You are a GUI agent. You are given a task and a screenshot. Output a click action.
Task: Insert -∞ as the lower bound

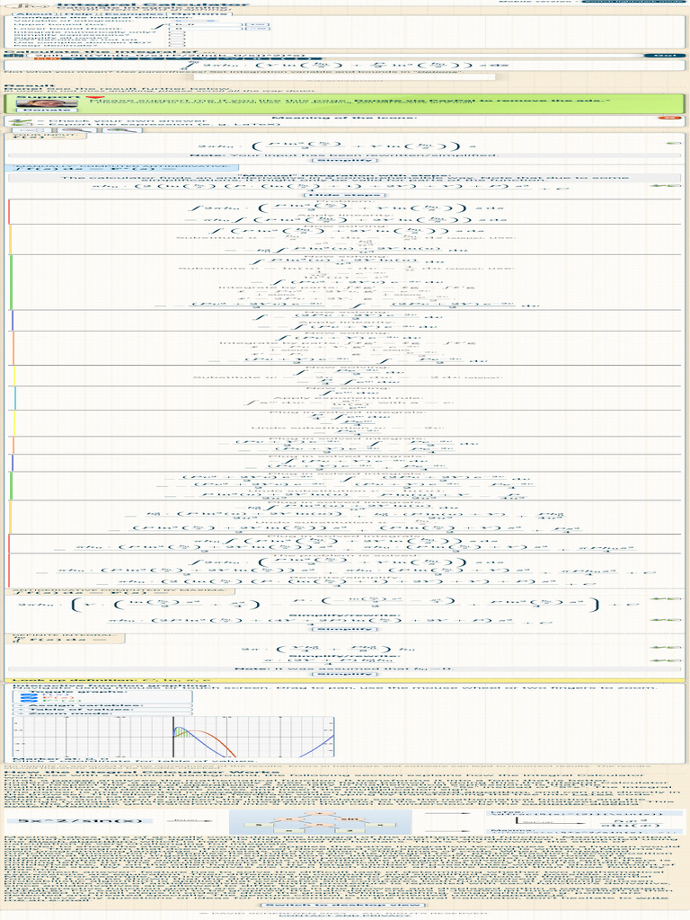(257, 29)
